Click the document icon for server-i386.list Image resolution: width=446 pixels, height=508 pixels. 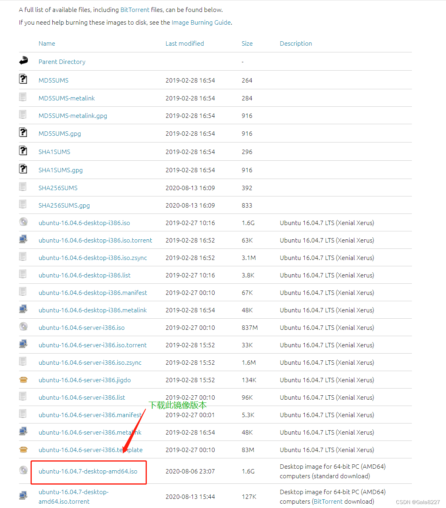[x=23, y=396]
